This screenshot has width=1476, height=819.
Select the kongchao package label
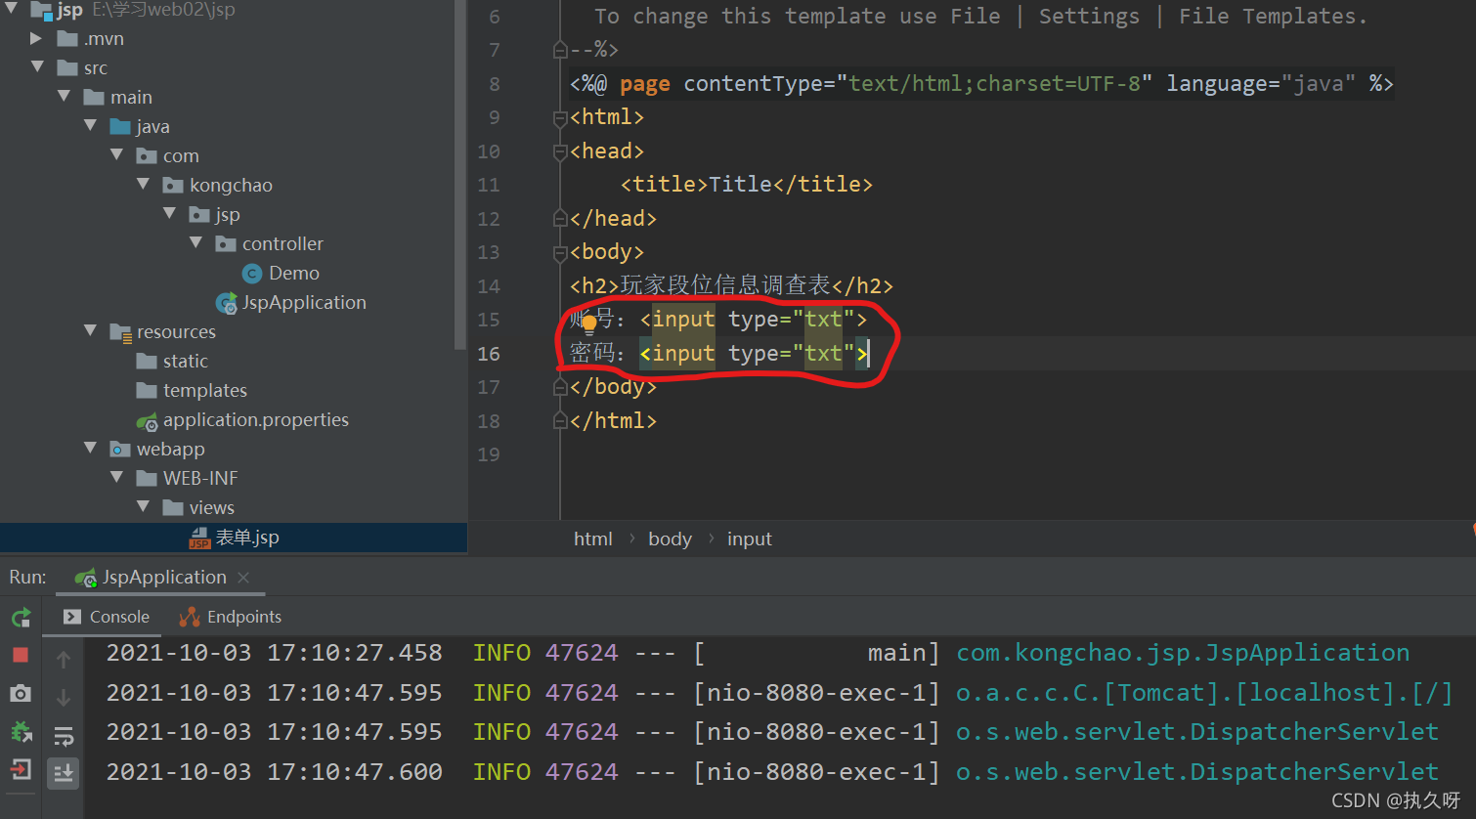231,186
